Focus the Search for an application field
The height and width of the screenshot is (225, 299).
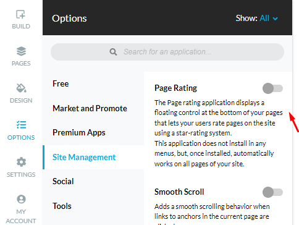(x=167, y=52)
